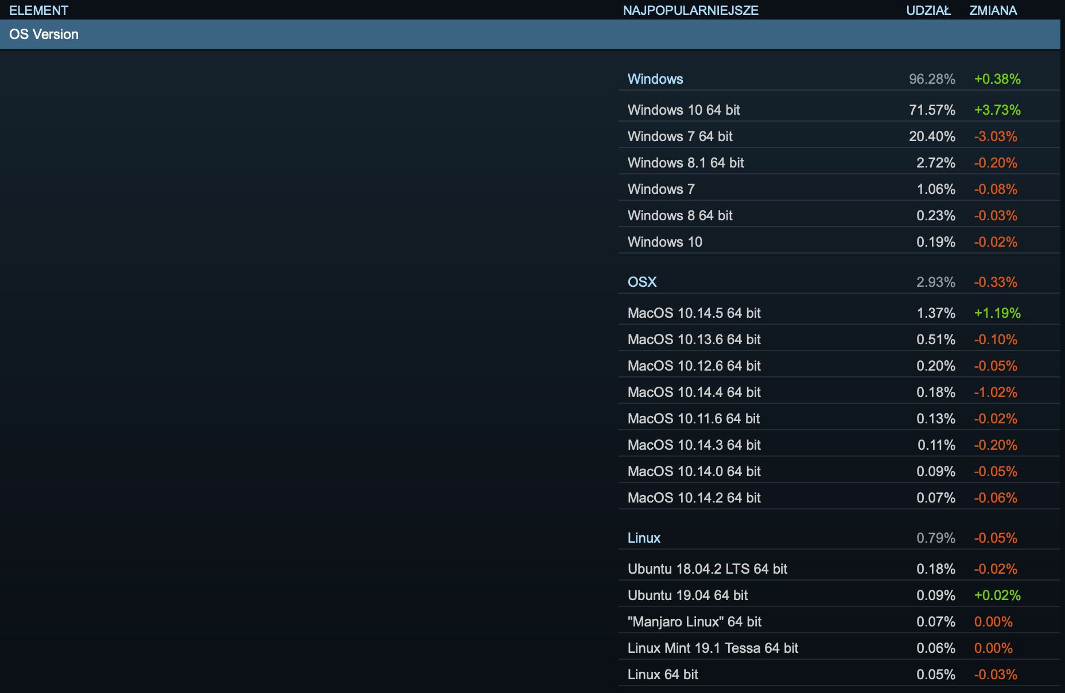Click the "Manjaro Linux" 64 bit entry
The image size is (1065, 693).
[694, 622]
